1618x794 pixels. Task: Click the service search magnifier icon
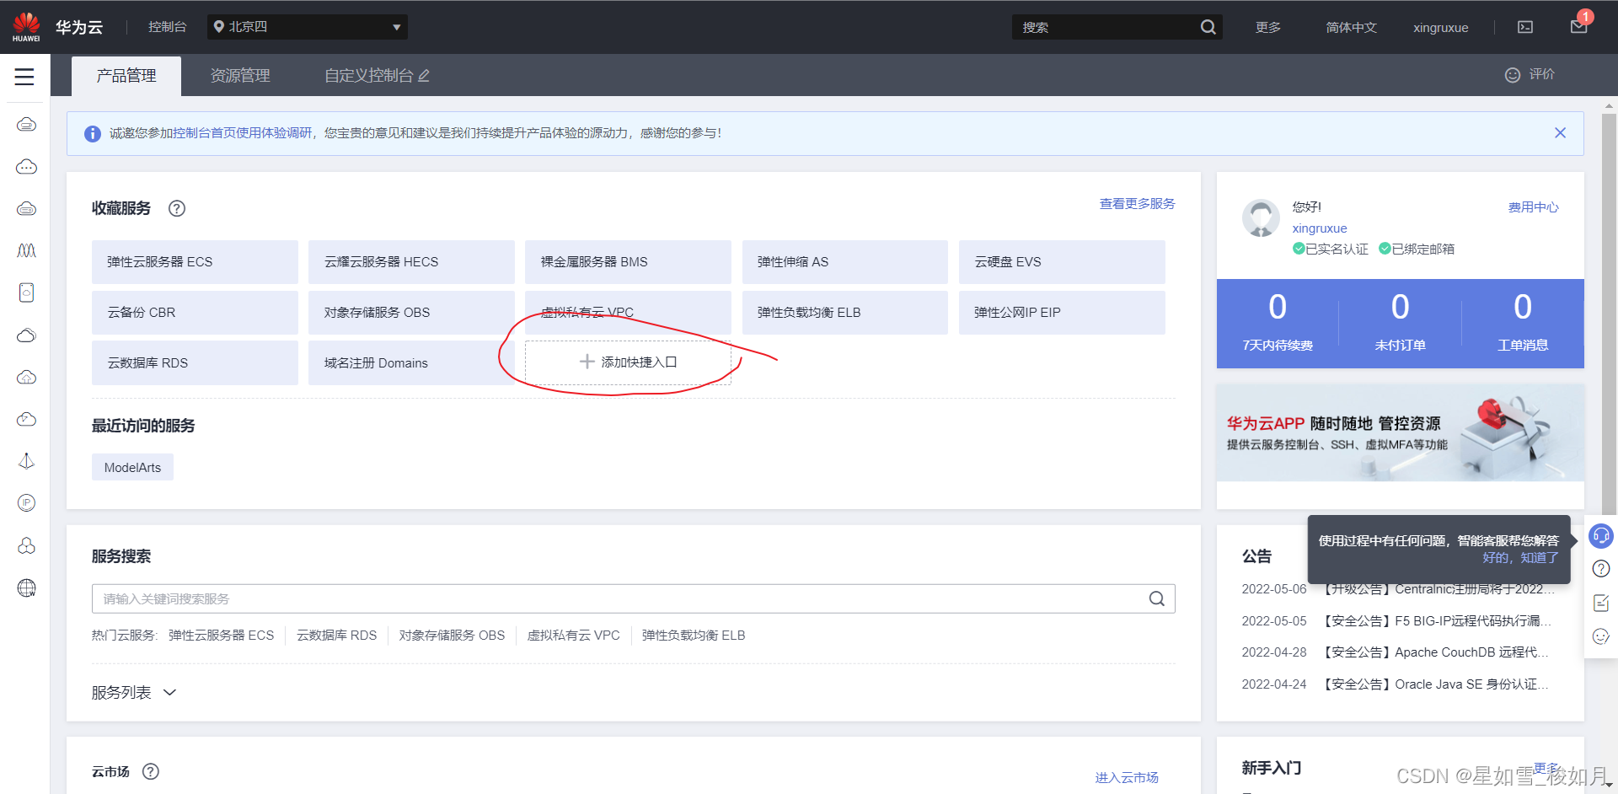click(x=1157, y=598)
